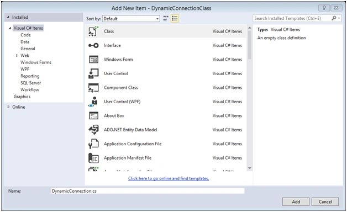Select the Workflow category
Viewport: 347px width, 212px height.
(x=30, y=90)
